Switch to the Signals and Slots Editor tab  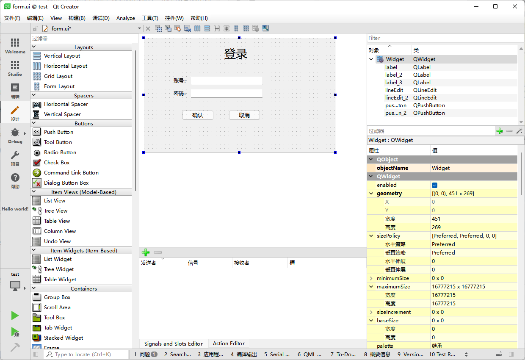tap(174, 343)
